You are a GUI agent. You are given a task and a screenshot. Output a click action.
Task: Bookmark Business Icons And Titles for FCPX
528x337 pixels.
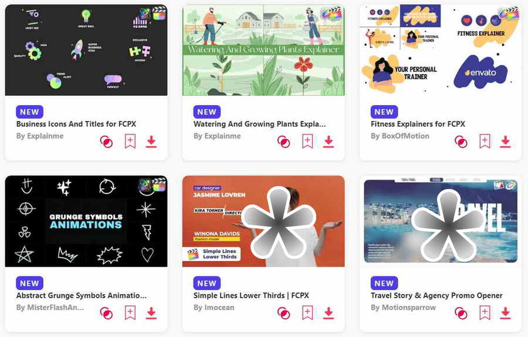click(x=130, y=141)
